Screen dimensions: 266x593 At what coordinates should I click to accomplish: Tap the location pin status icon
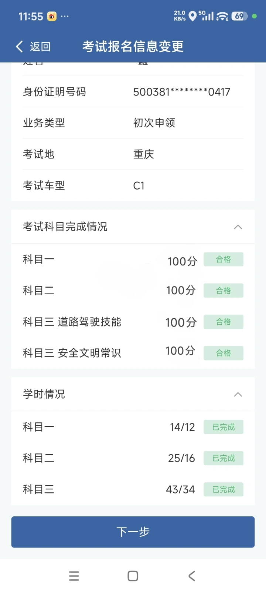coord(192,16)
